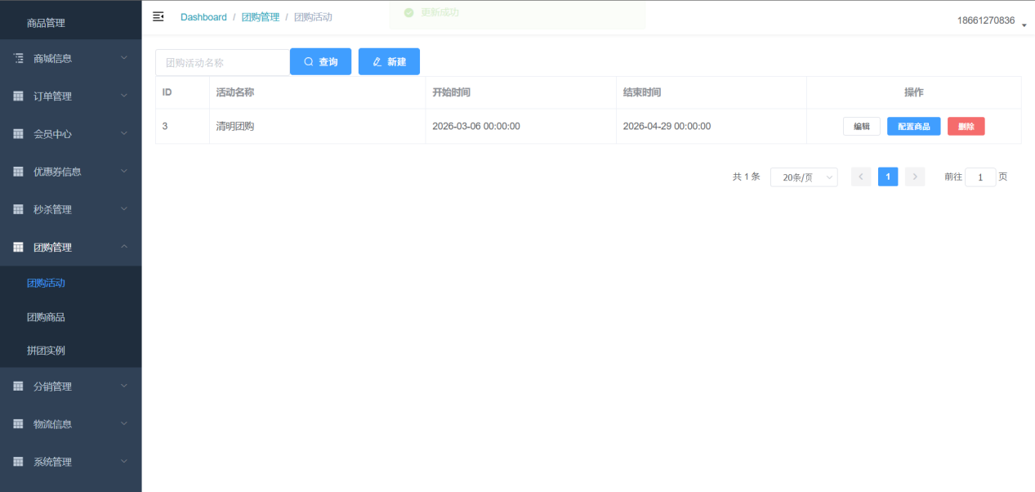Click the sidebar collapse hamburger icon
The width and height of the screenshot is (1035, 492).
pyautogui.click(x=158, y=17)
